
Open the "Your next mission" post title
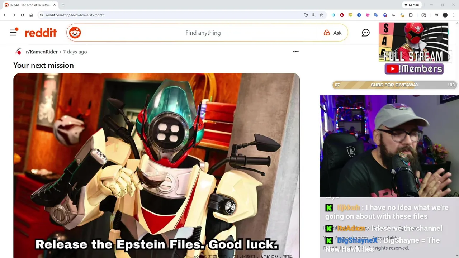click(x=43, y=65)
